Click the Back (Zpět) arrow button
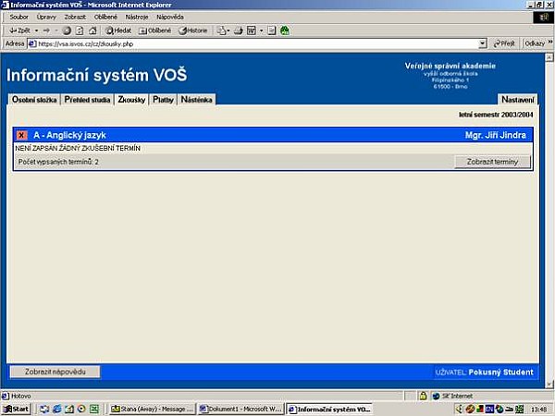The image size is (555, 416). pyautogui.click(x=19, y=31)
